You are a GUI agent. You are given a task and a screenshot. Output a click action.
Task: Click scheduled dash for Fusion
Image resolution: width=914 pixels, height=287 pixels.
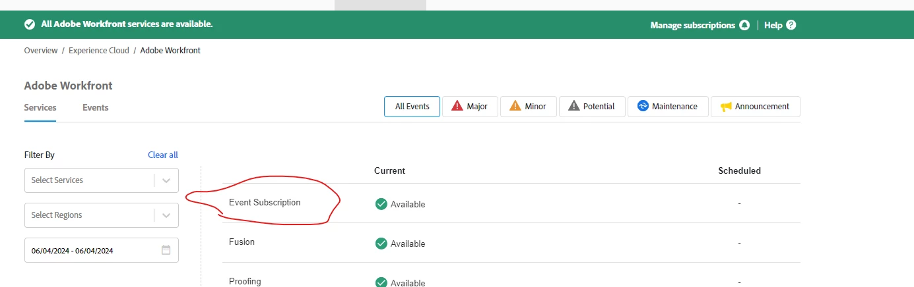739,243
